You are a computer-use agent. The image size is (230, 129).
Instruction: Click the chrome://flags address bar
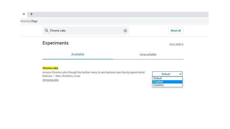(114, 21)
